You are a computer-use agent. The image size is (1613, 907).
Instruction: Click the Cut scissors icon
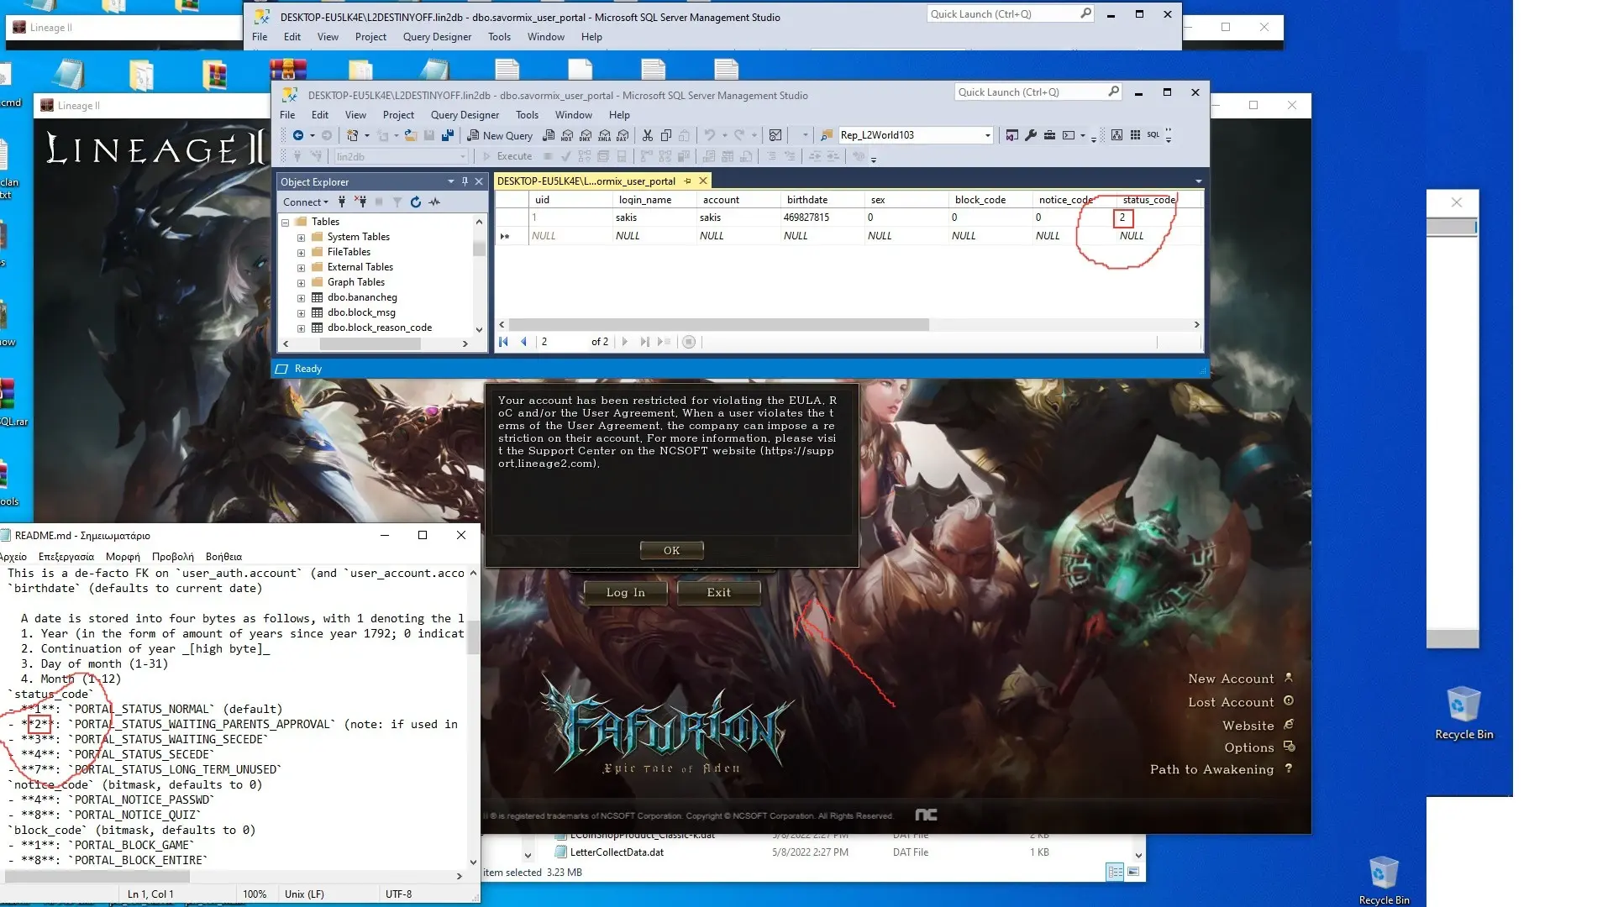[648, 135]
